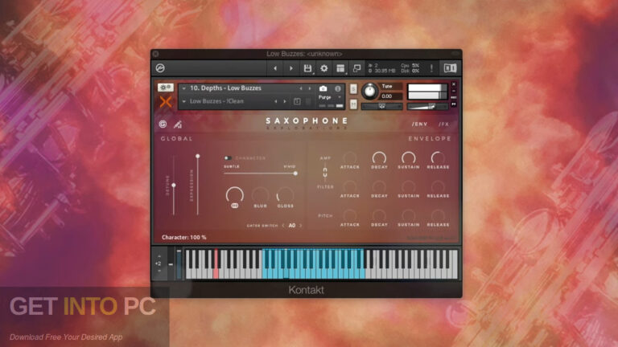The width and height of the screenshot is (618, 347).
Task: Go to previous preset with left arrow in toolbar
Action: coord(275,68)
